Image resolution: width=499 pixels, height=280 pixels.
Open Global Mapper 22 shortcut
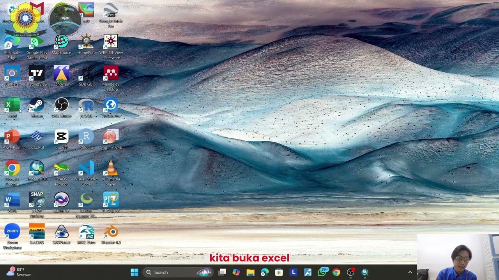pos(86,205)
